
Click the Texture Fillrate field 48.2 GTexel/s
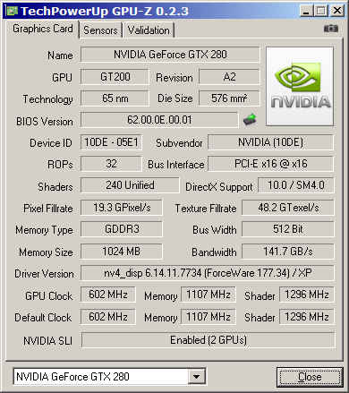288,208
